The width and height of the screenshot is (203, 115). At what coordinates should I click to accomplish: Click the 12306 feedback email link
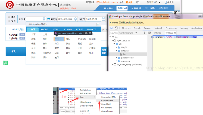(x=107, y=2)
